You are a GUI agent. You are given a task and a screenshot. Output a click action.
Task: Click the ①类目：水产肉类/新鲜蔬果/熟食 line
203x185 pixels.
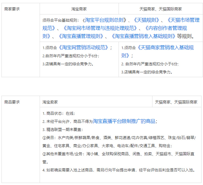[119, 138]
